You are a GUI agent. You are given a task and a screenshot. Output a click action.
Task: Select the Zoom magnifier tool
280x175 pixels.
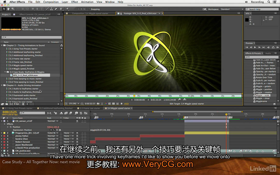[x=13, y=9]
